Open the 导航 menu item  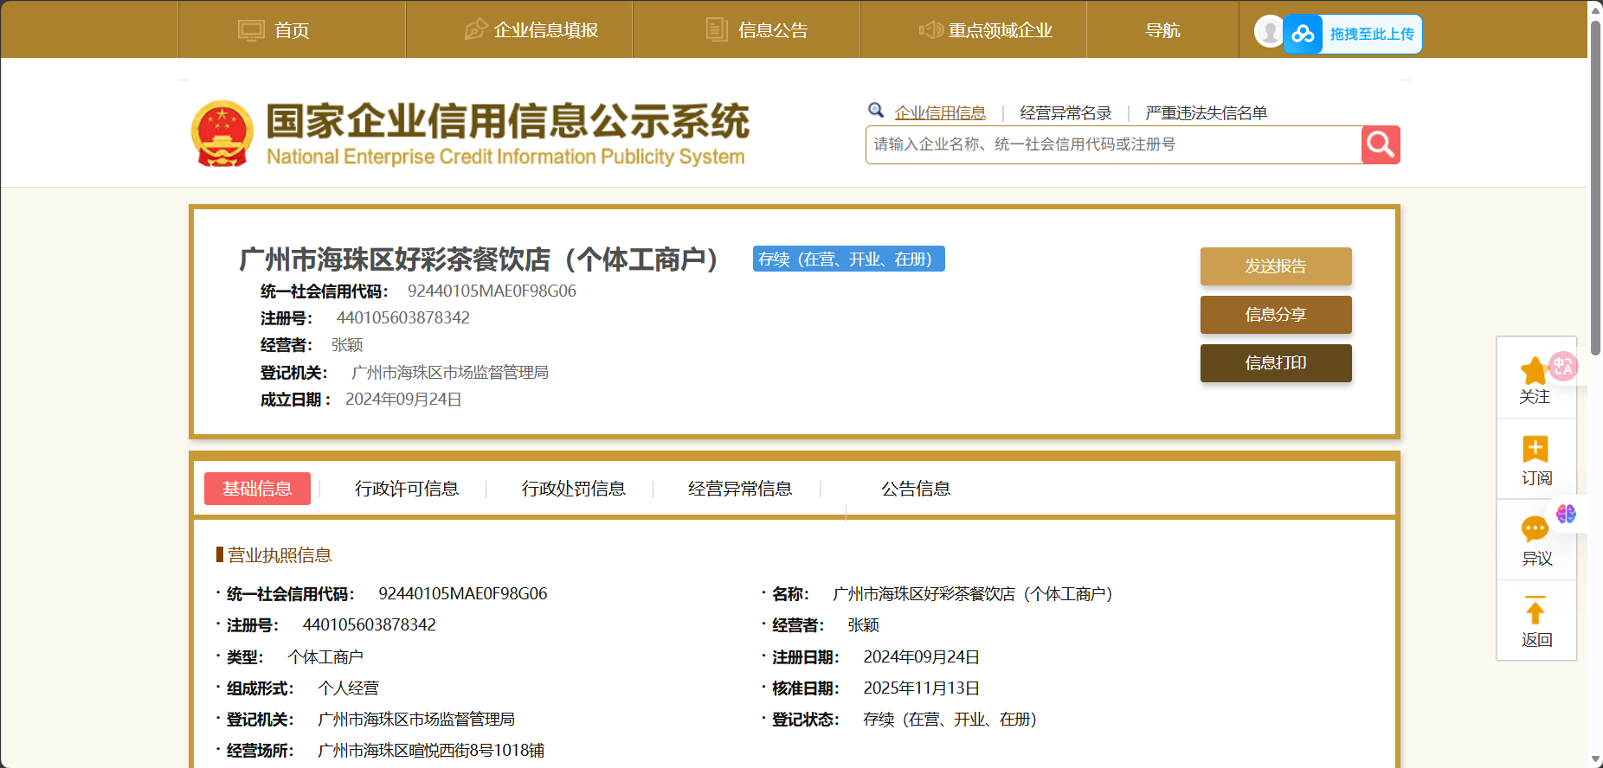point(1162,29)
